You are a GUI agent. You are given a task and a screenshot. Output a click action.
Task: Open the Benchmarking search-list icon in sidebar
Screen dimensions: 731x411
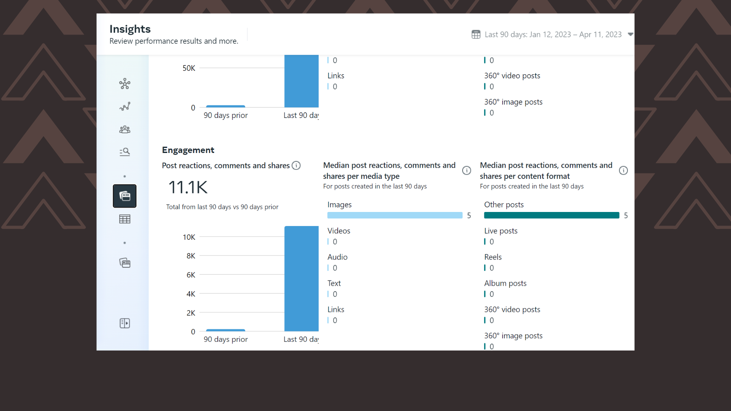click(x=124, y=152)
